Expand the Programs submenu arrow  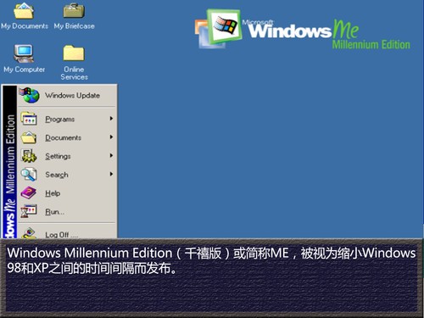pos(111,119)
